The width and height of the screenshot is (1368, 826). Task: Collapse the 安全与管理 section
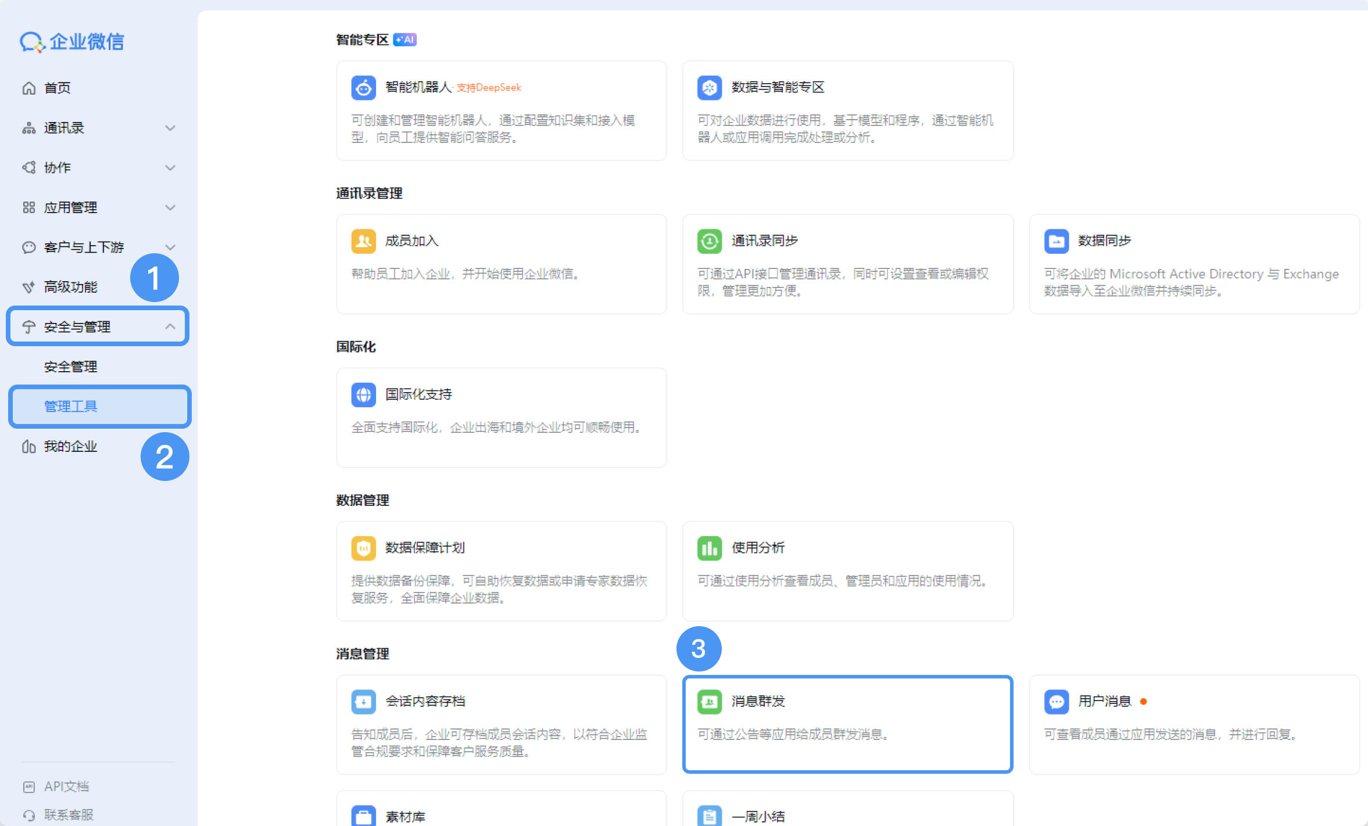pyautogui.click(x=170, y=326)
